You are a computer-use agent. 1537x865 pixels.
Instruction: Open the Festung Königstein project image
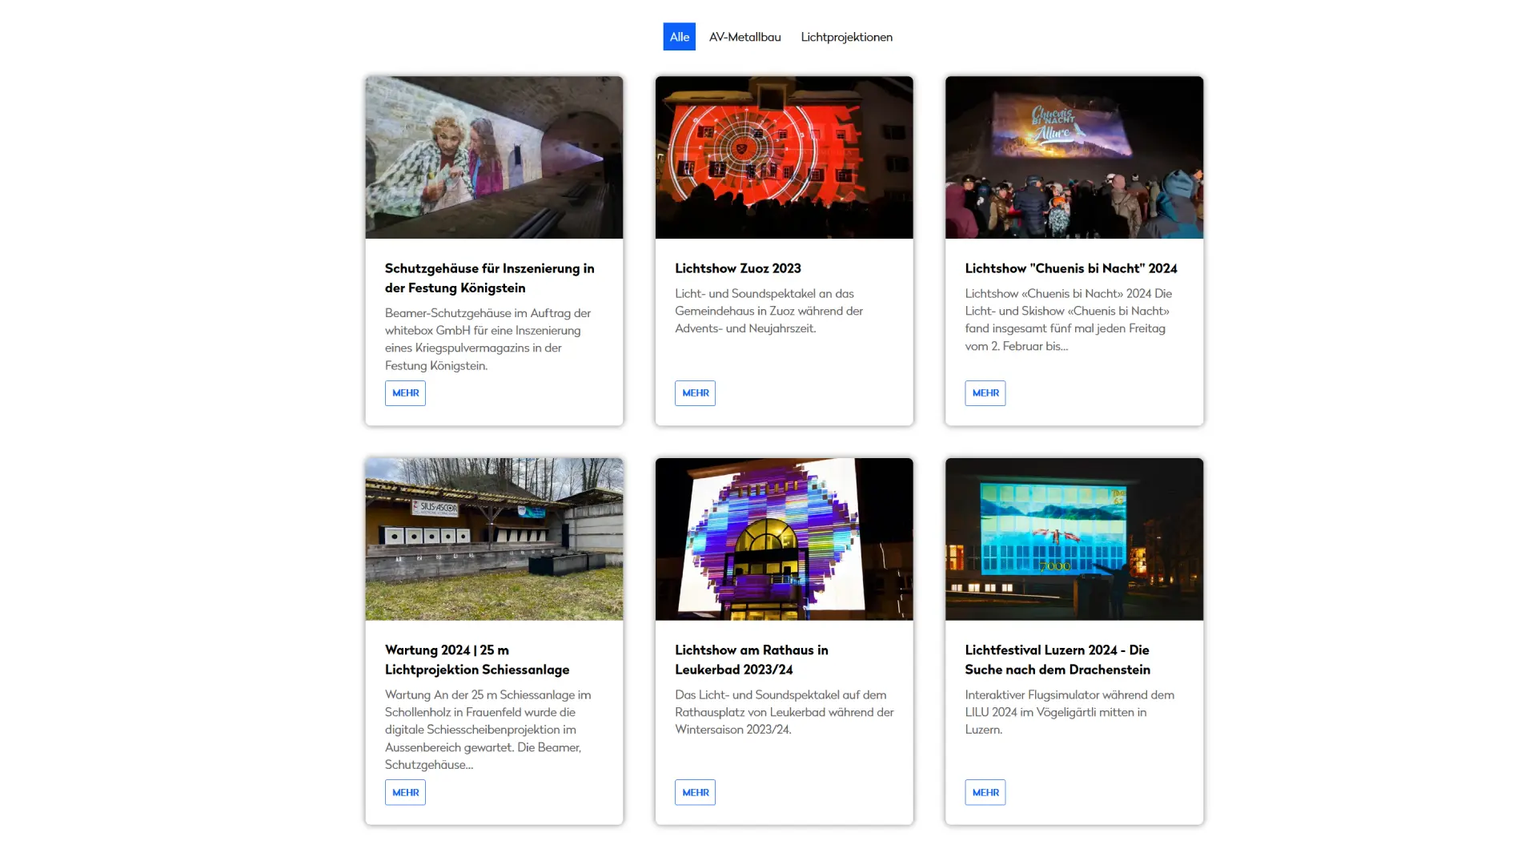pos(494,158)
